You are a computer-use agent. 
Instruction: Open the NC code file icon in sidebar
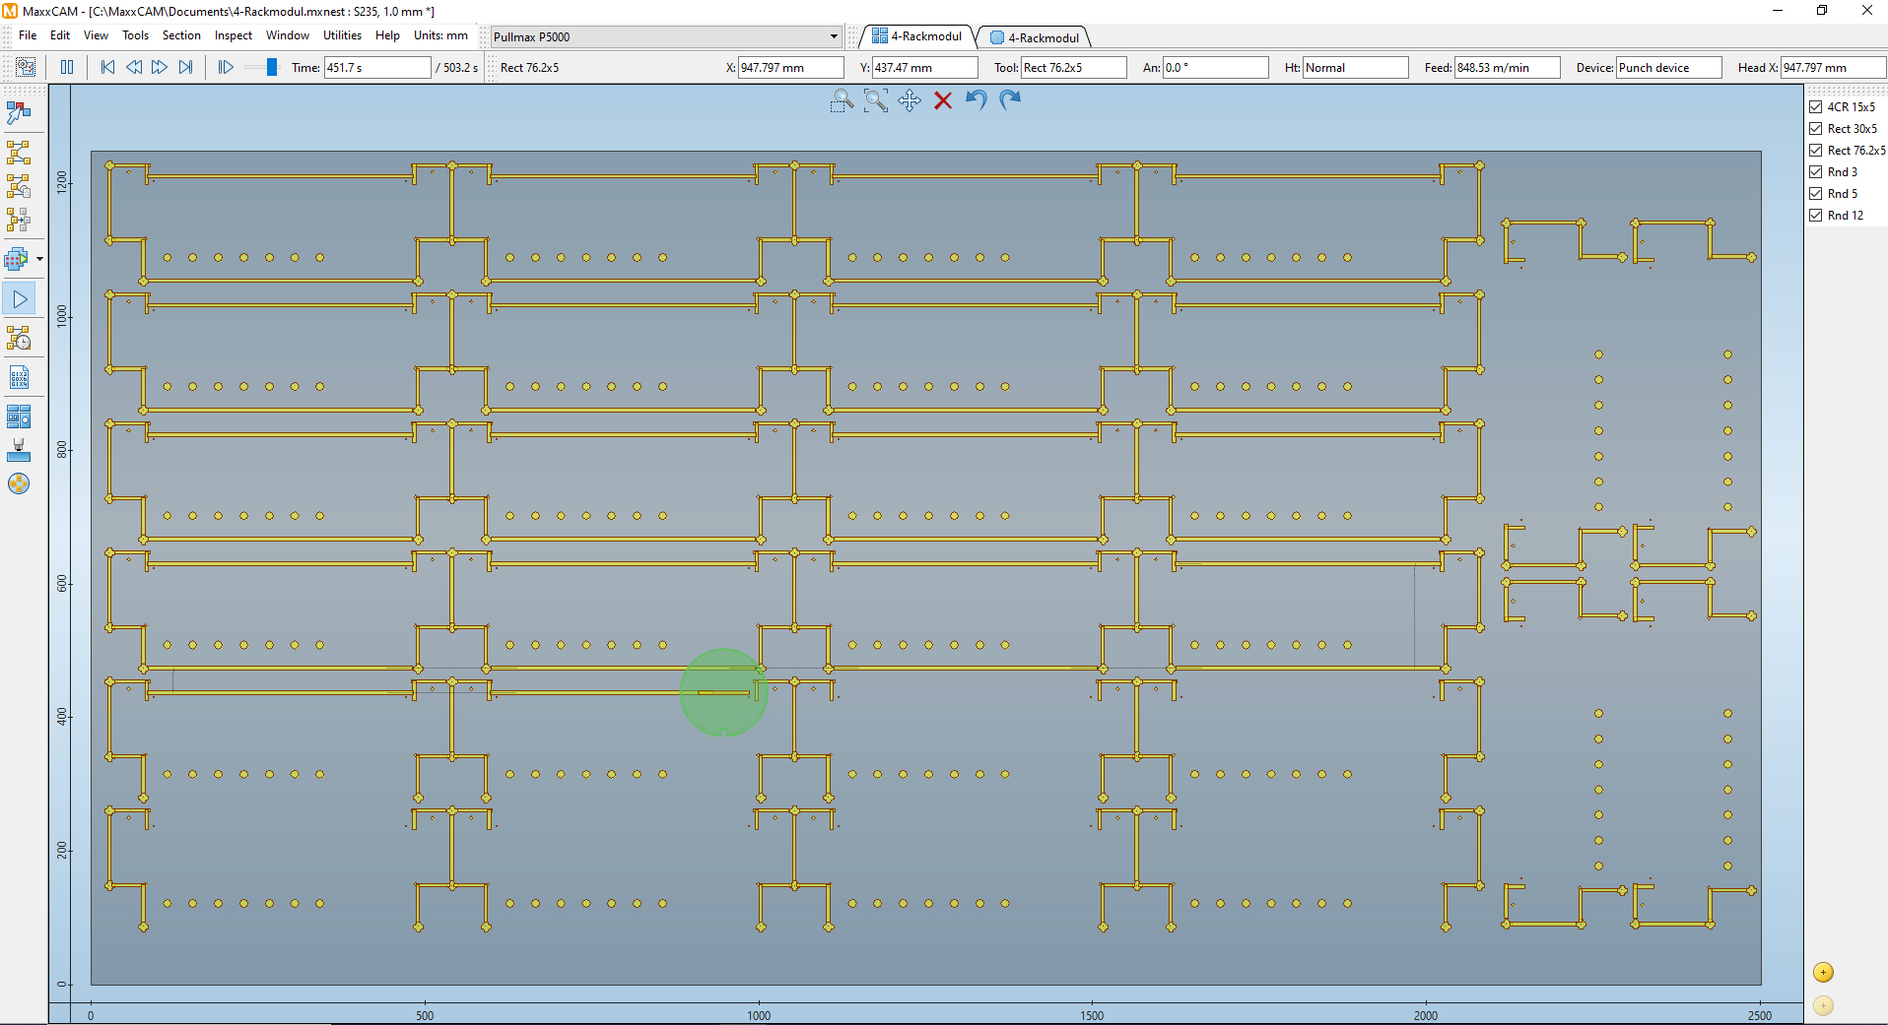pyautogui.click(x=19, y=378)
